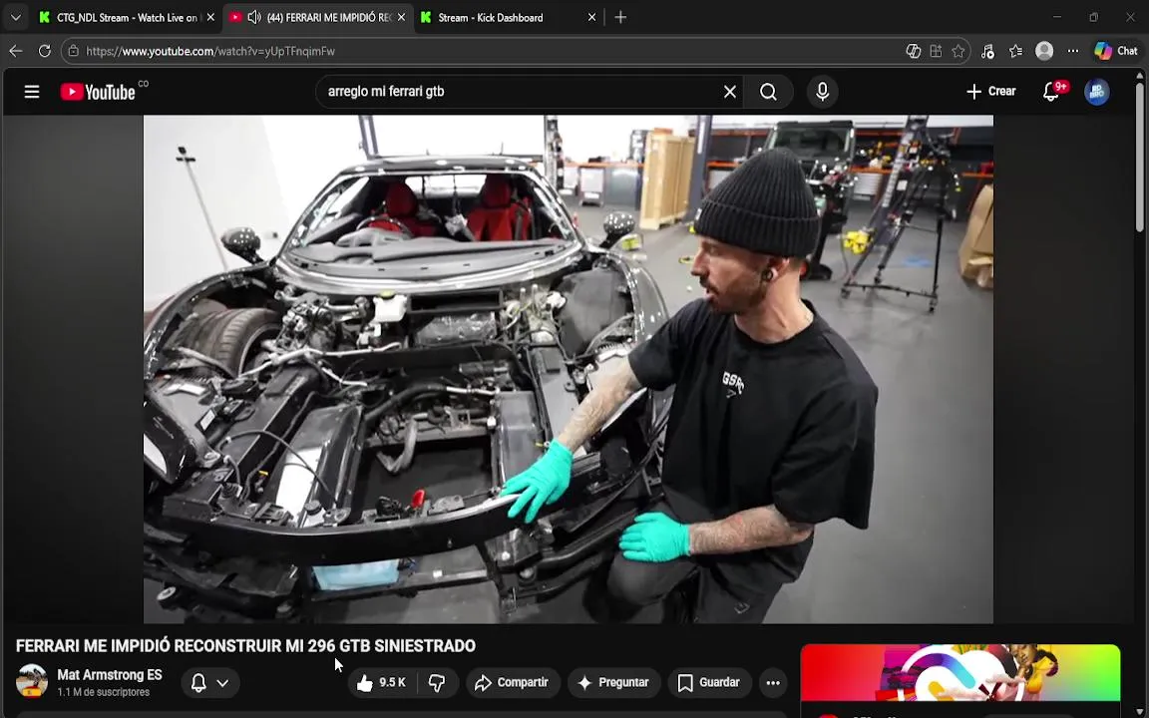The width and height of the screenshot is (1149, 718).
Task: Open browser favorites list icon
Action: coord(1015,51)
